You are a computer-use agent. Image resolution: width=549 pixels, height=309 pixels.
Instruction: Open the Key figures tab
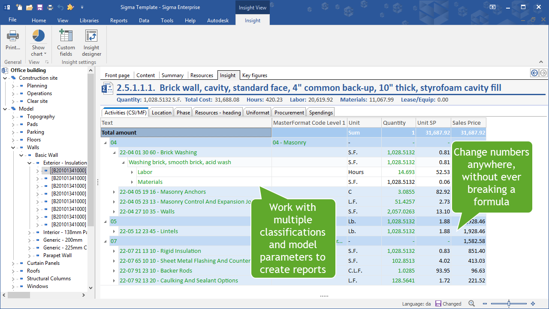click(255, 75)
